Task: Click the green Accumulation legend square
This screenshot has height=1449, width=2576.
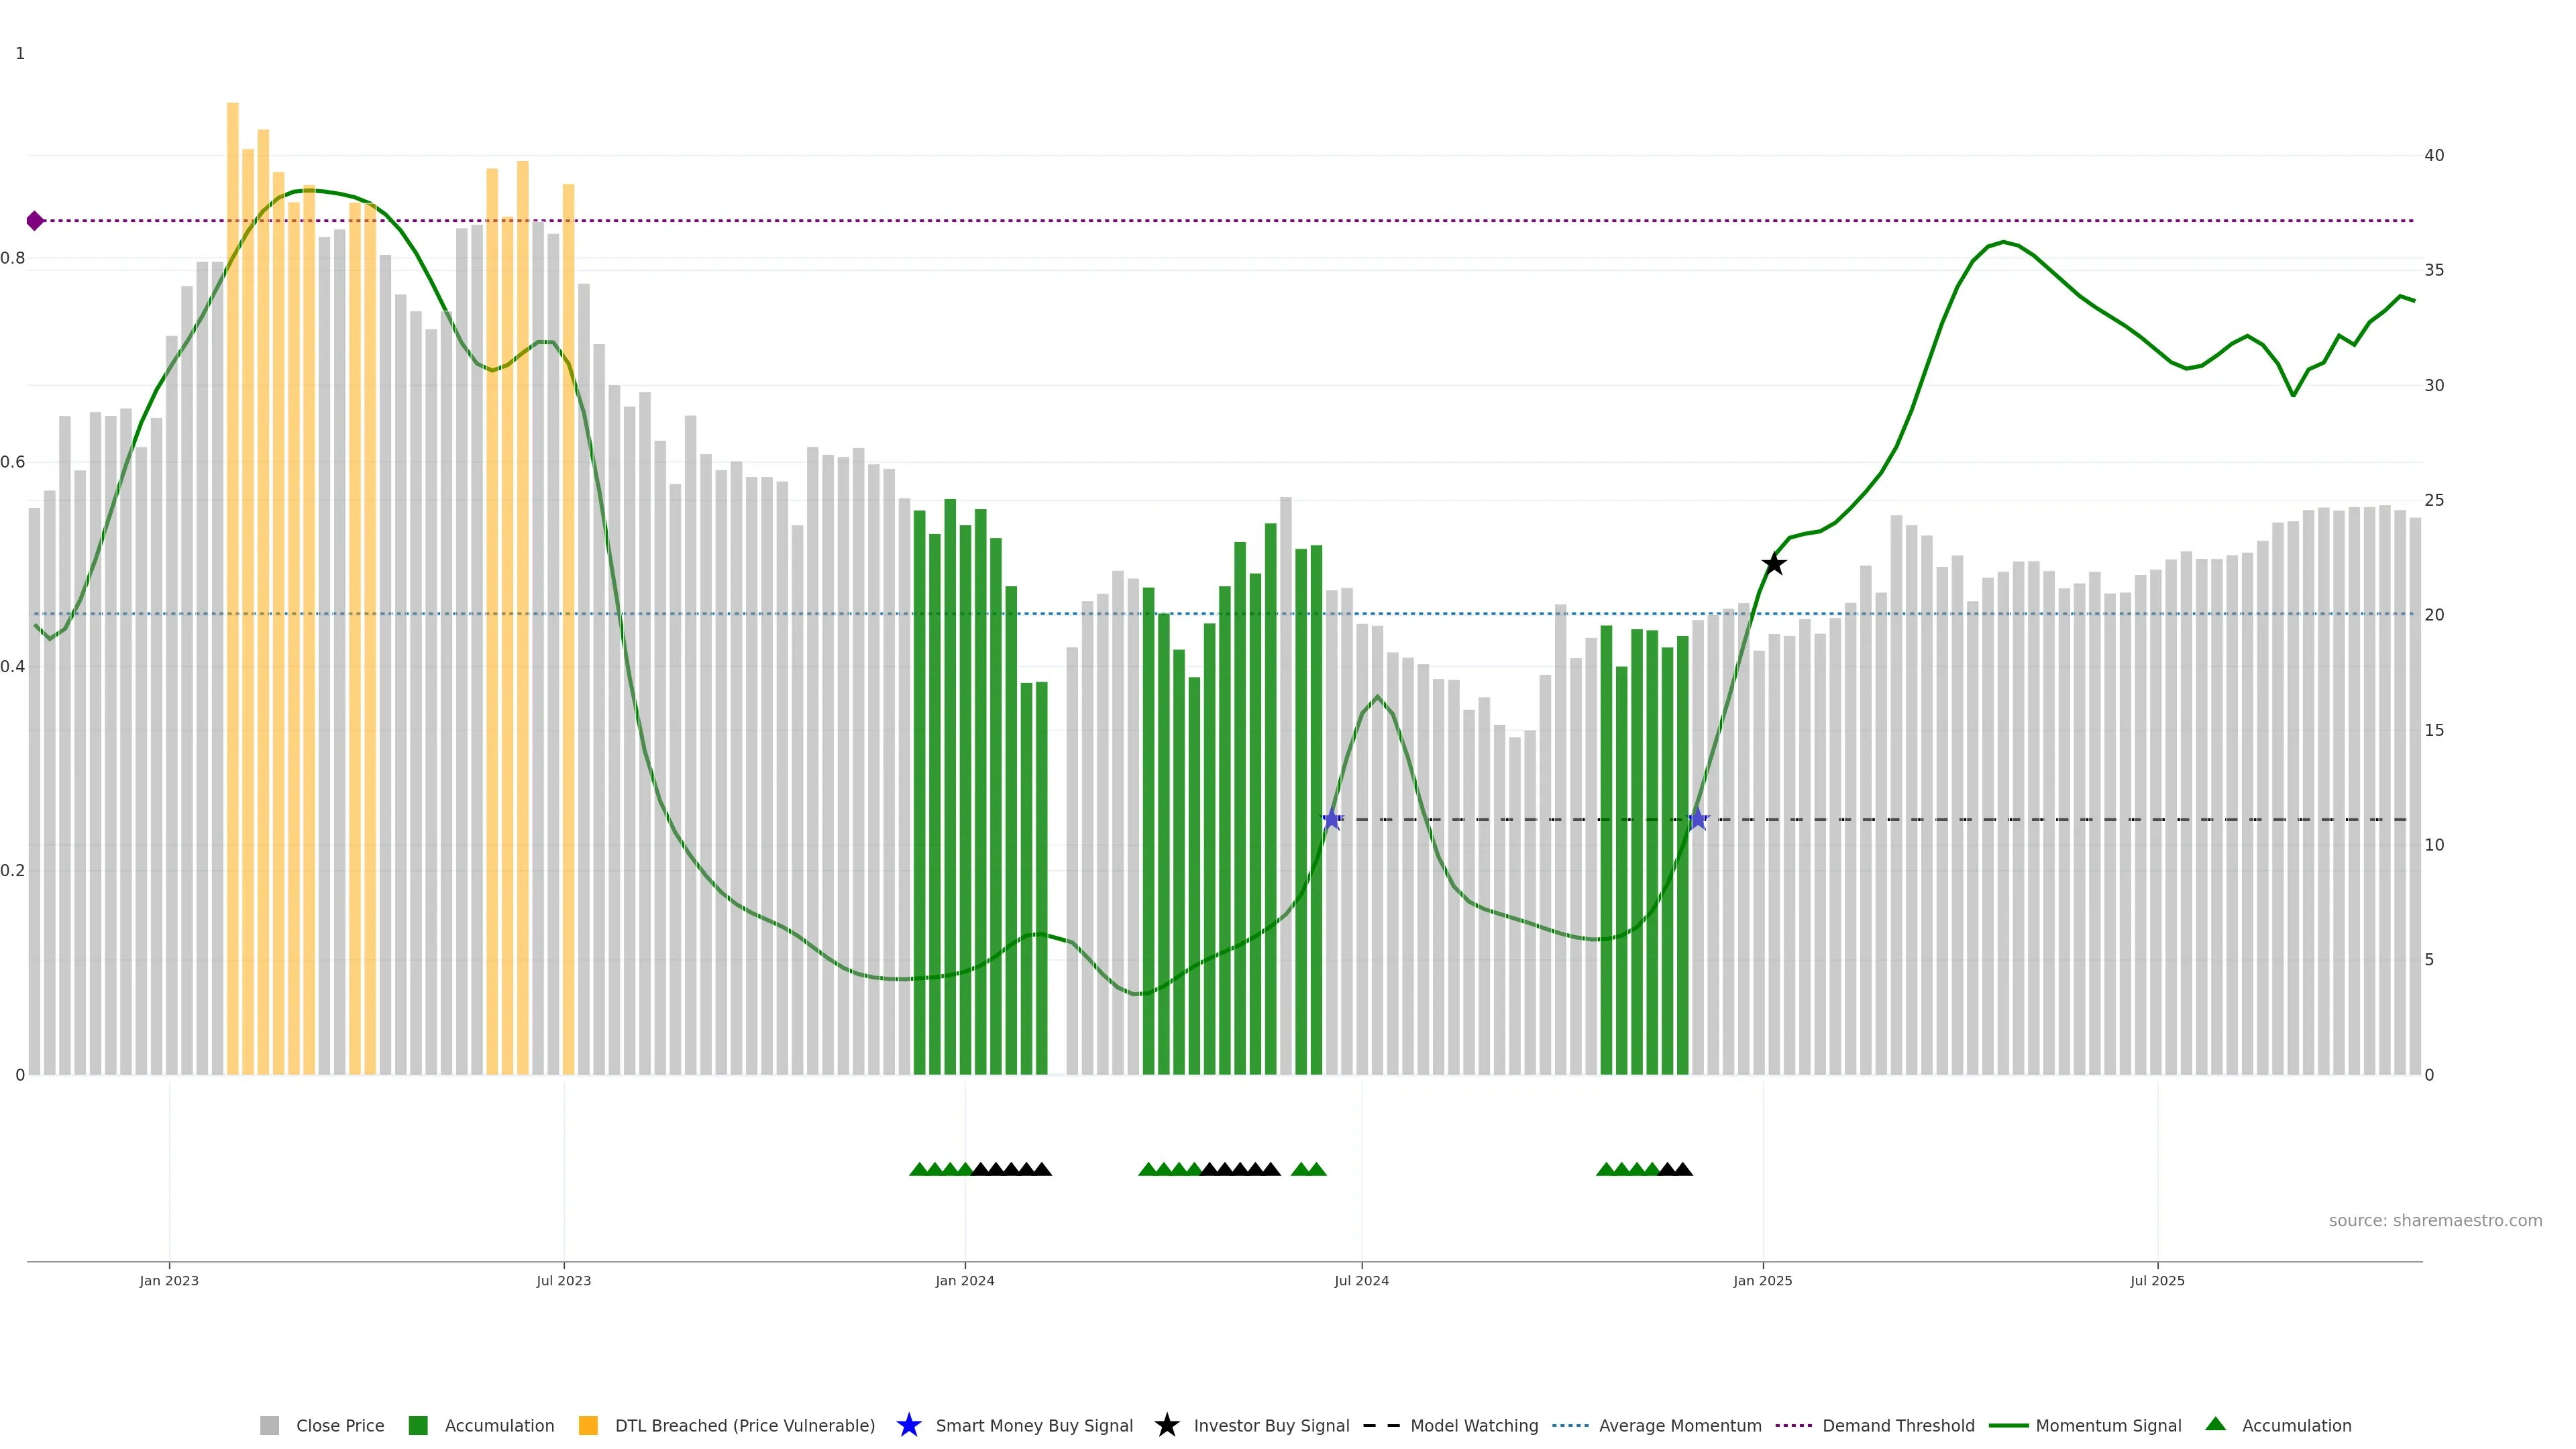Action: tap(418, 1425)
